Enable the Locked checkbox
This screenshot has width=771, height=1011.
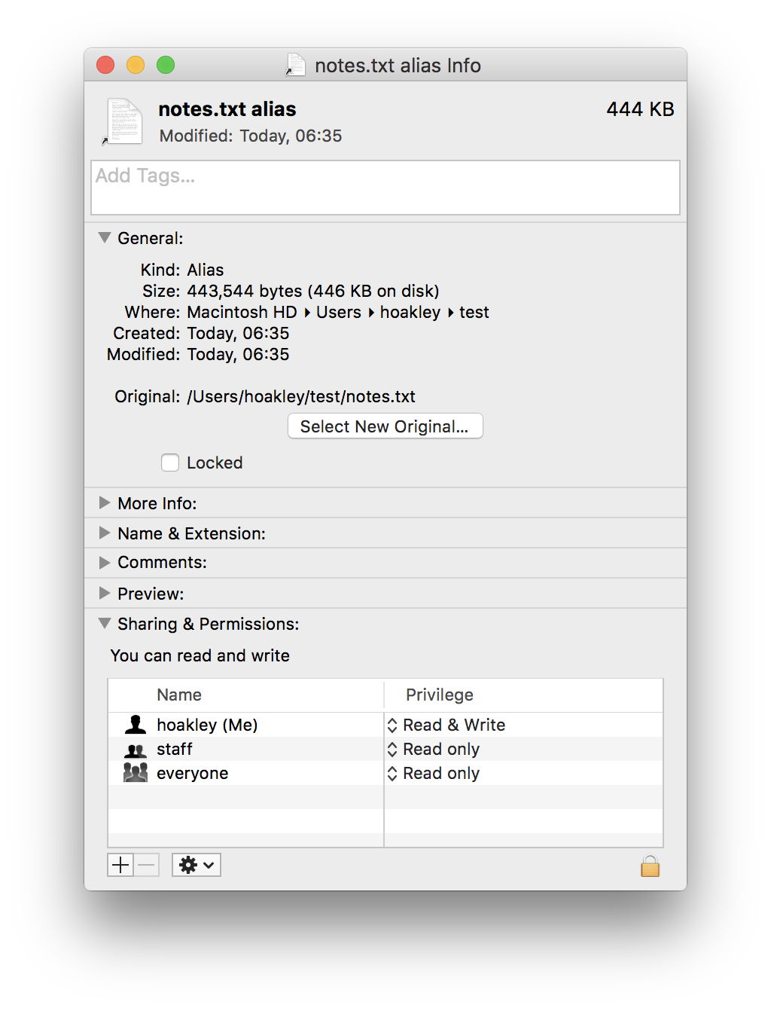(170, 463)
